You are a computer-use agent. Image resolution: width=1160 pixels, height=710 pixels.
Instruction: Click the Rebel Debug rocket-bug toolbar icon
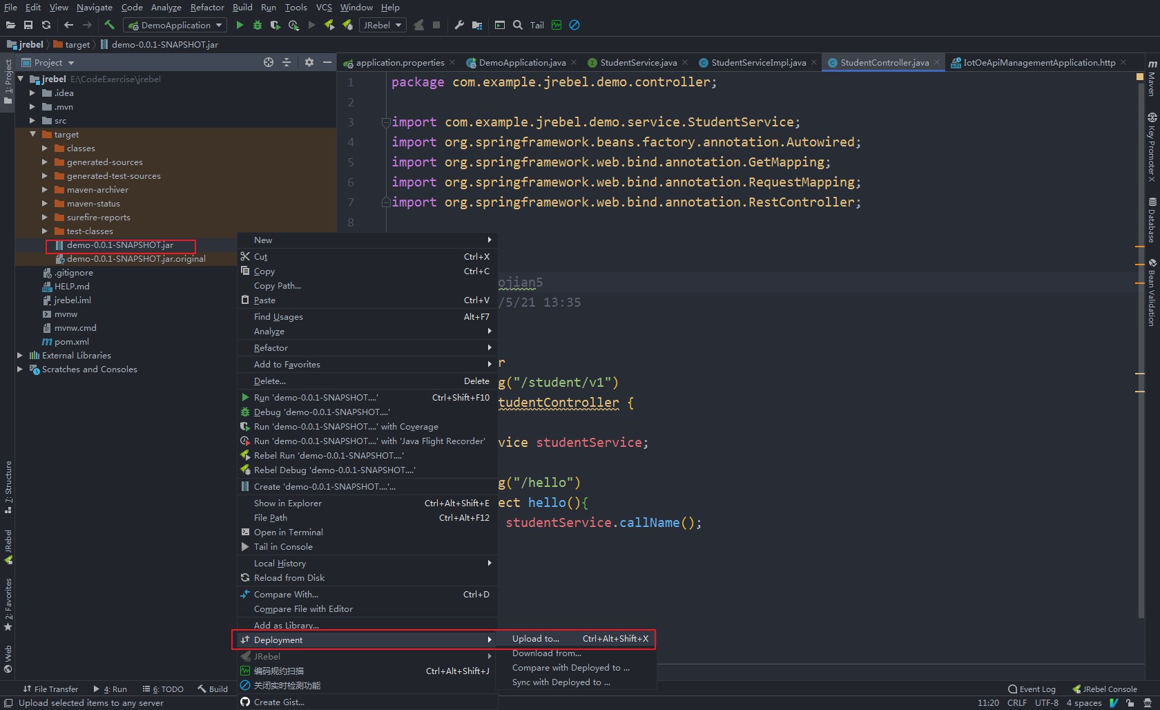point(347,25)
